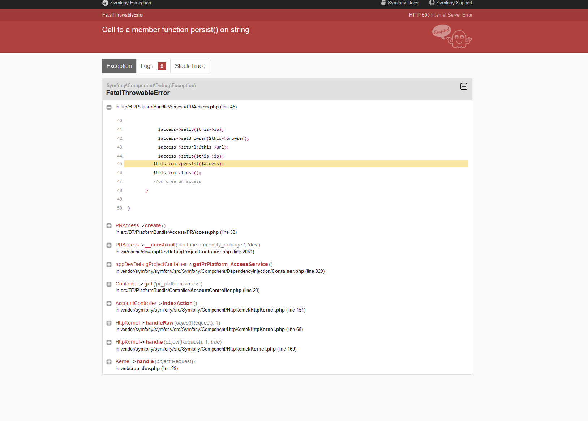The width and height of the screenshot is (588, 421).
Task: Click code line $access->setUrl
Action: pyautogui.click(x=193, y=147)
